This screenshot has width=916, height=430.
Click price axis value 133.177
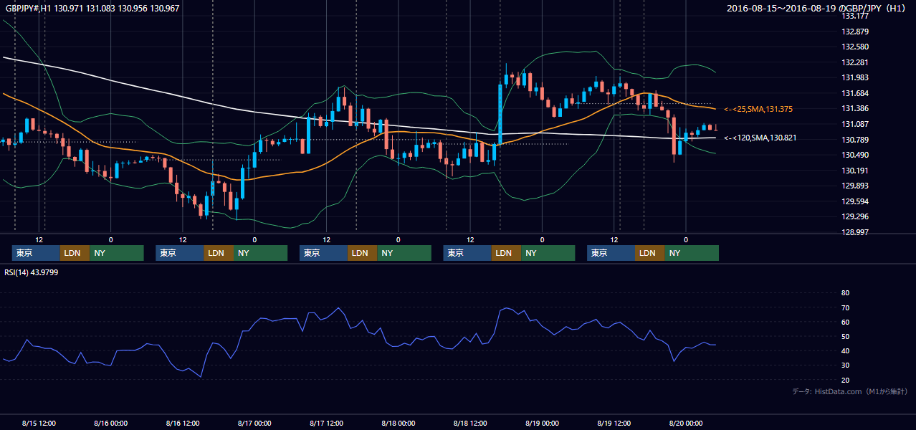855,16
